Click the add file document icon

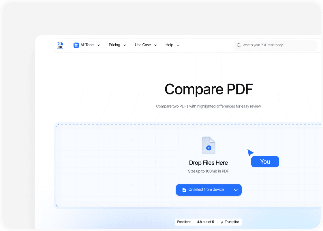point(209,145)
